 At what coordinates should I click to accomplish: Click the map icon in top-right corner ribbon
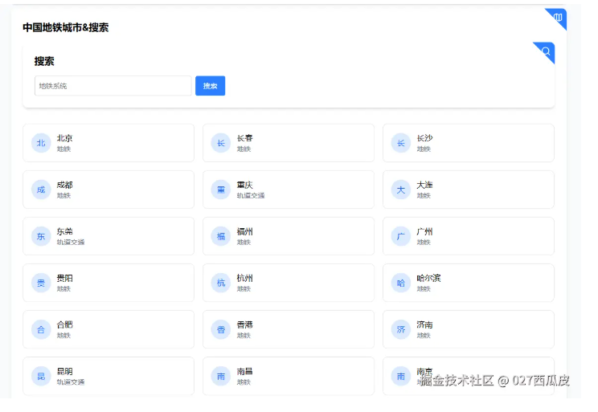point(558,17)
